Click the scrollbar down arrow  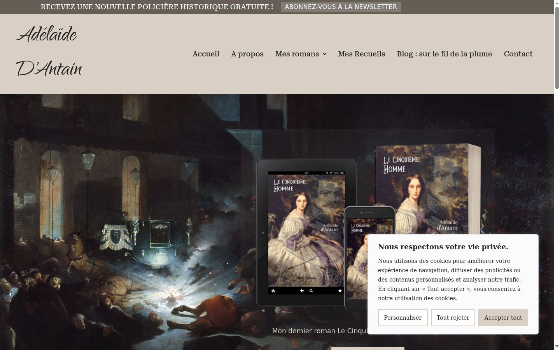(x=557, y=346)
